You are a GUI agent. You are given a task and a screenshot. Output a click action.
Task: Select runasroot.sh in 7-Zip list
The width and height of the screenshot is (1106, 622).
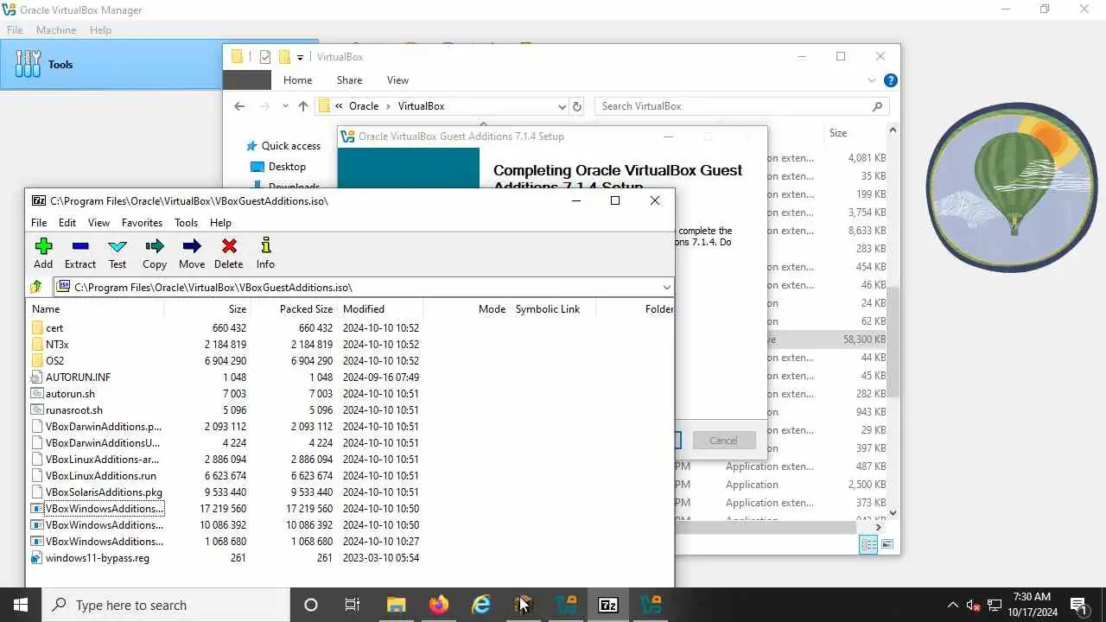[x=73, y=410]
